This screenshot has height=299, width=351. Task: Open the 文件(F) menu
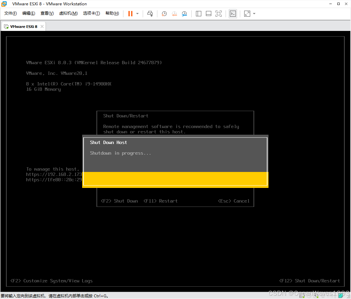pyautogui.click(x=10, y=13)
